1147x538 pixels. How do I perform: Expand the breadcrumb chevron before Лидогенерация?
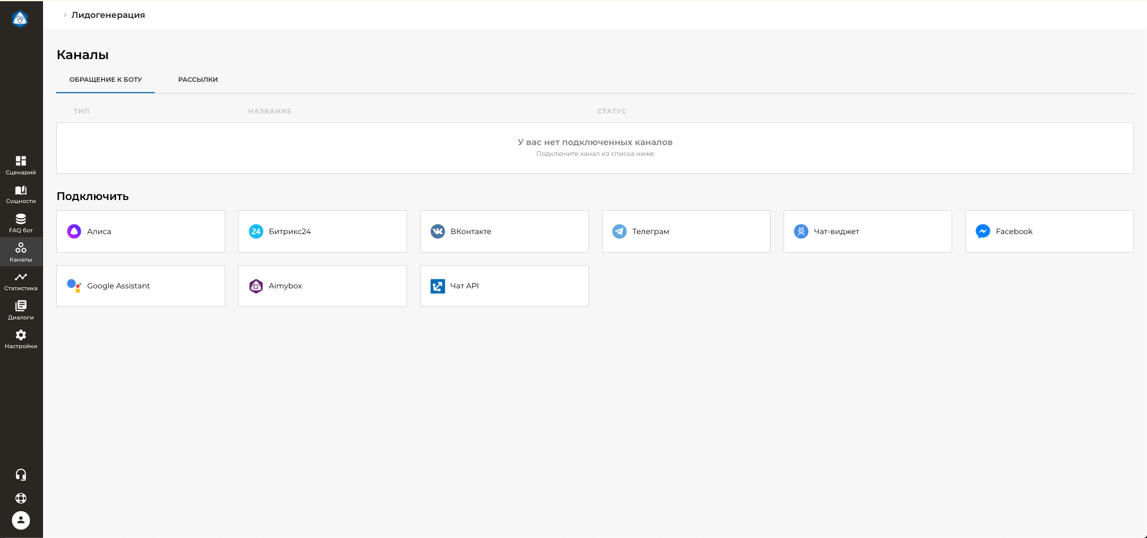click(65, 15)
